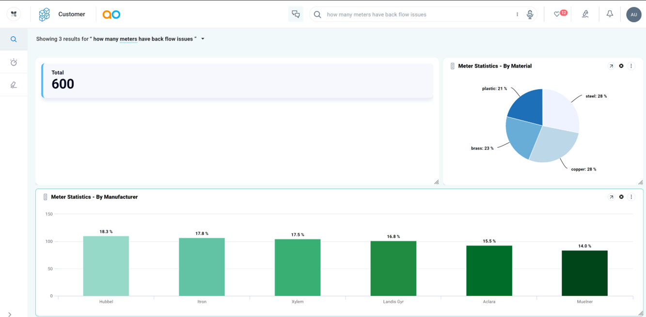Expand Meter Statistics By Material chart arrow

pyautogui.click(x=611, y=66)
